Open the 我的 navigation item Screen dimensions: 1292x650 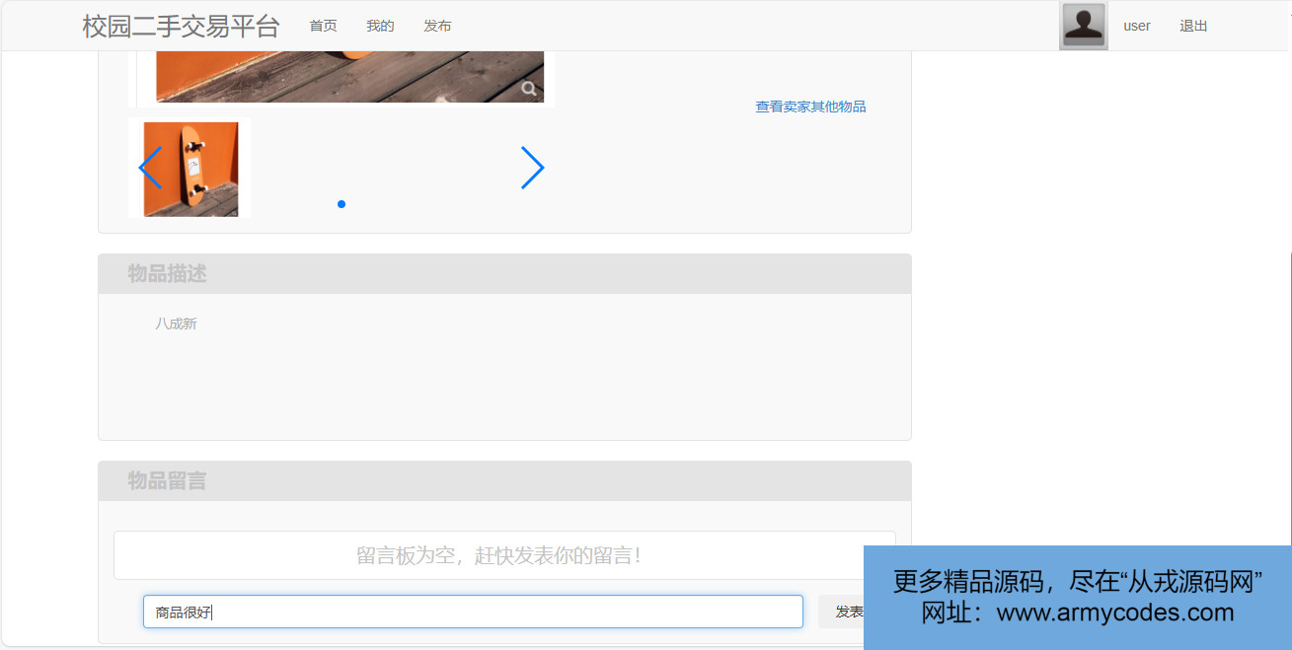(380, 26)
